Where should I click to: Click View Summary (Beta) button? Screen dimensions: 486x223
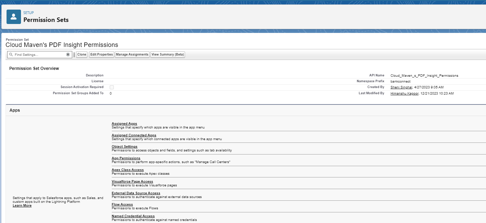168,54
